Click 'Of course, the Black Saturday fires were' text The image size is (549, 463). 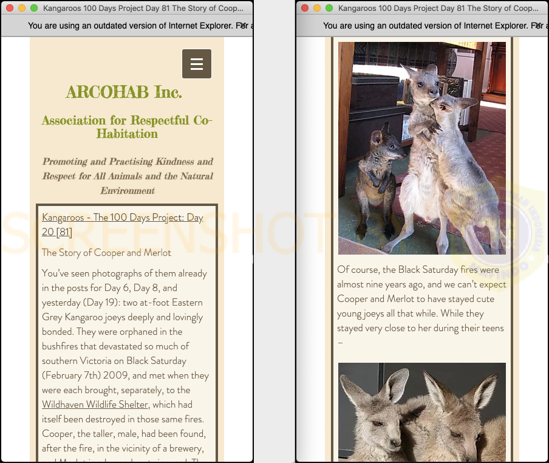coord(418,270)
